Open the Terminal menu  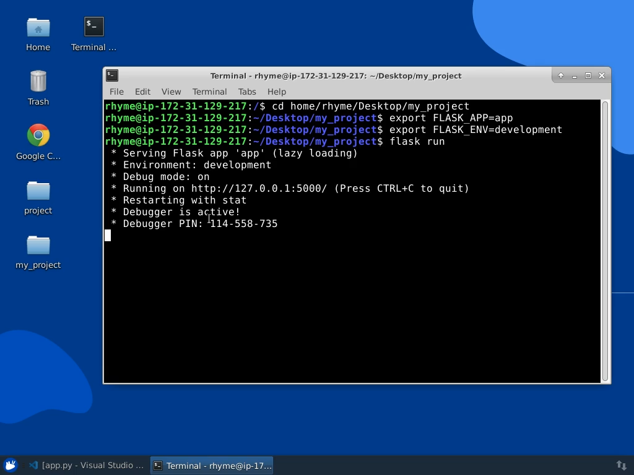pos(209,92)
